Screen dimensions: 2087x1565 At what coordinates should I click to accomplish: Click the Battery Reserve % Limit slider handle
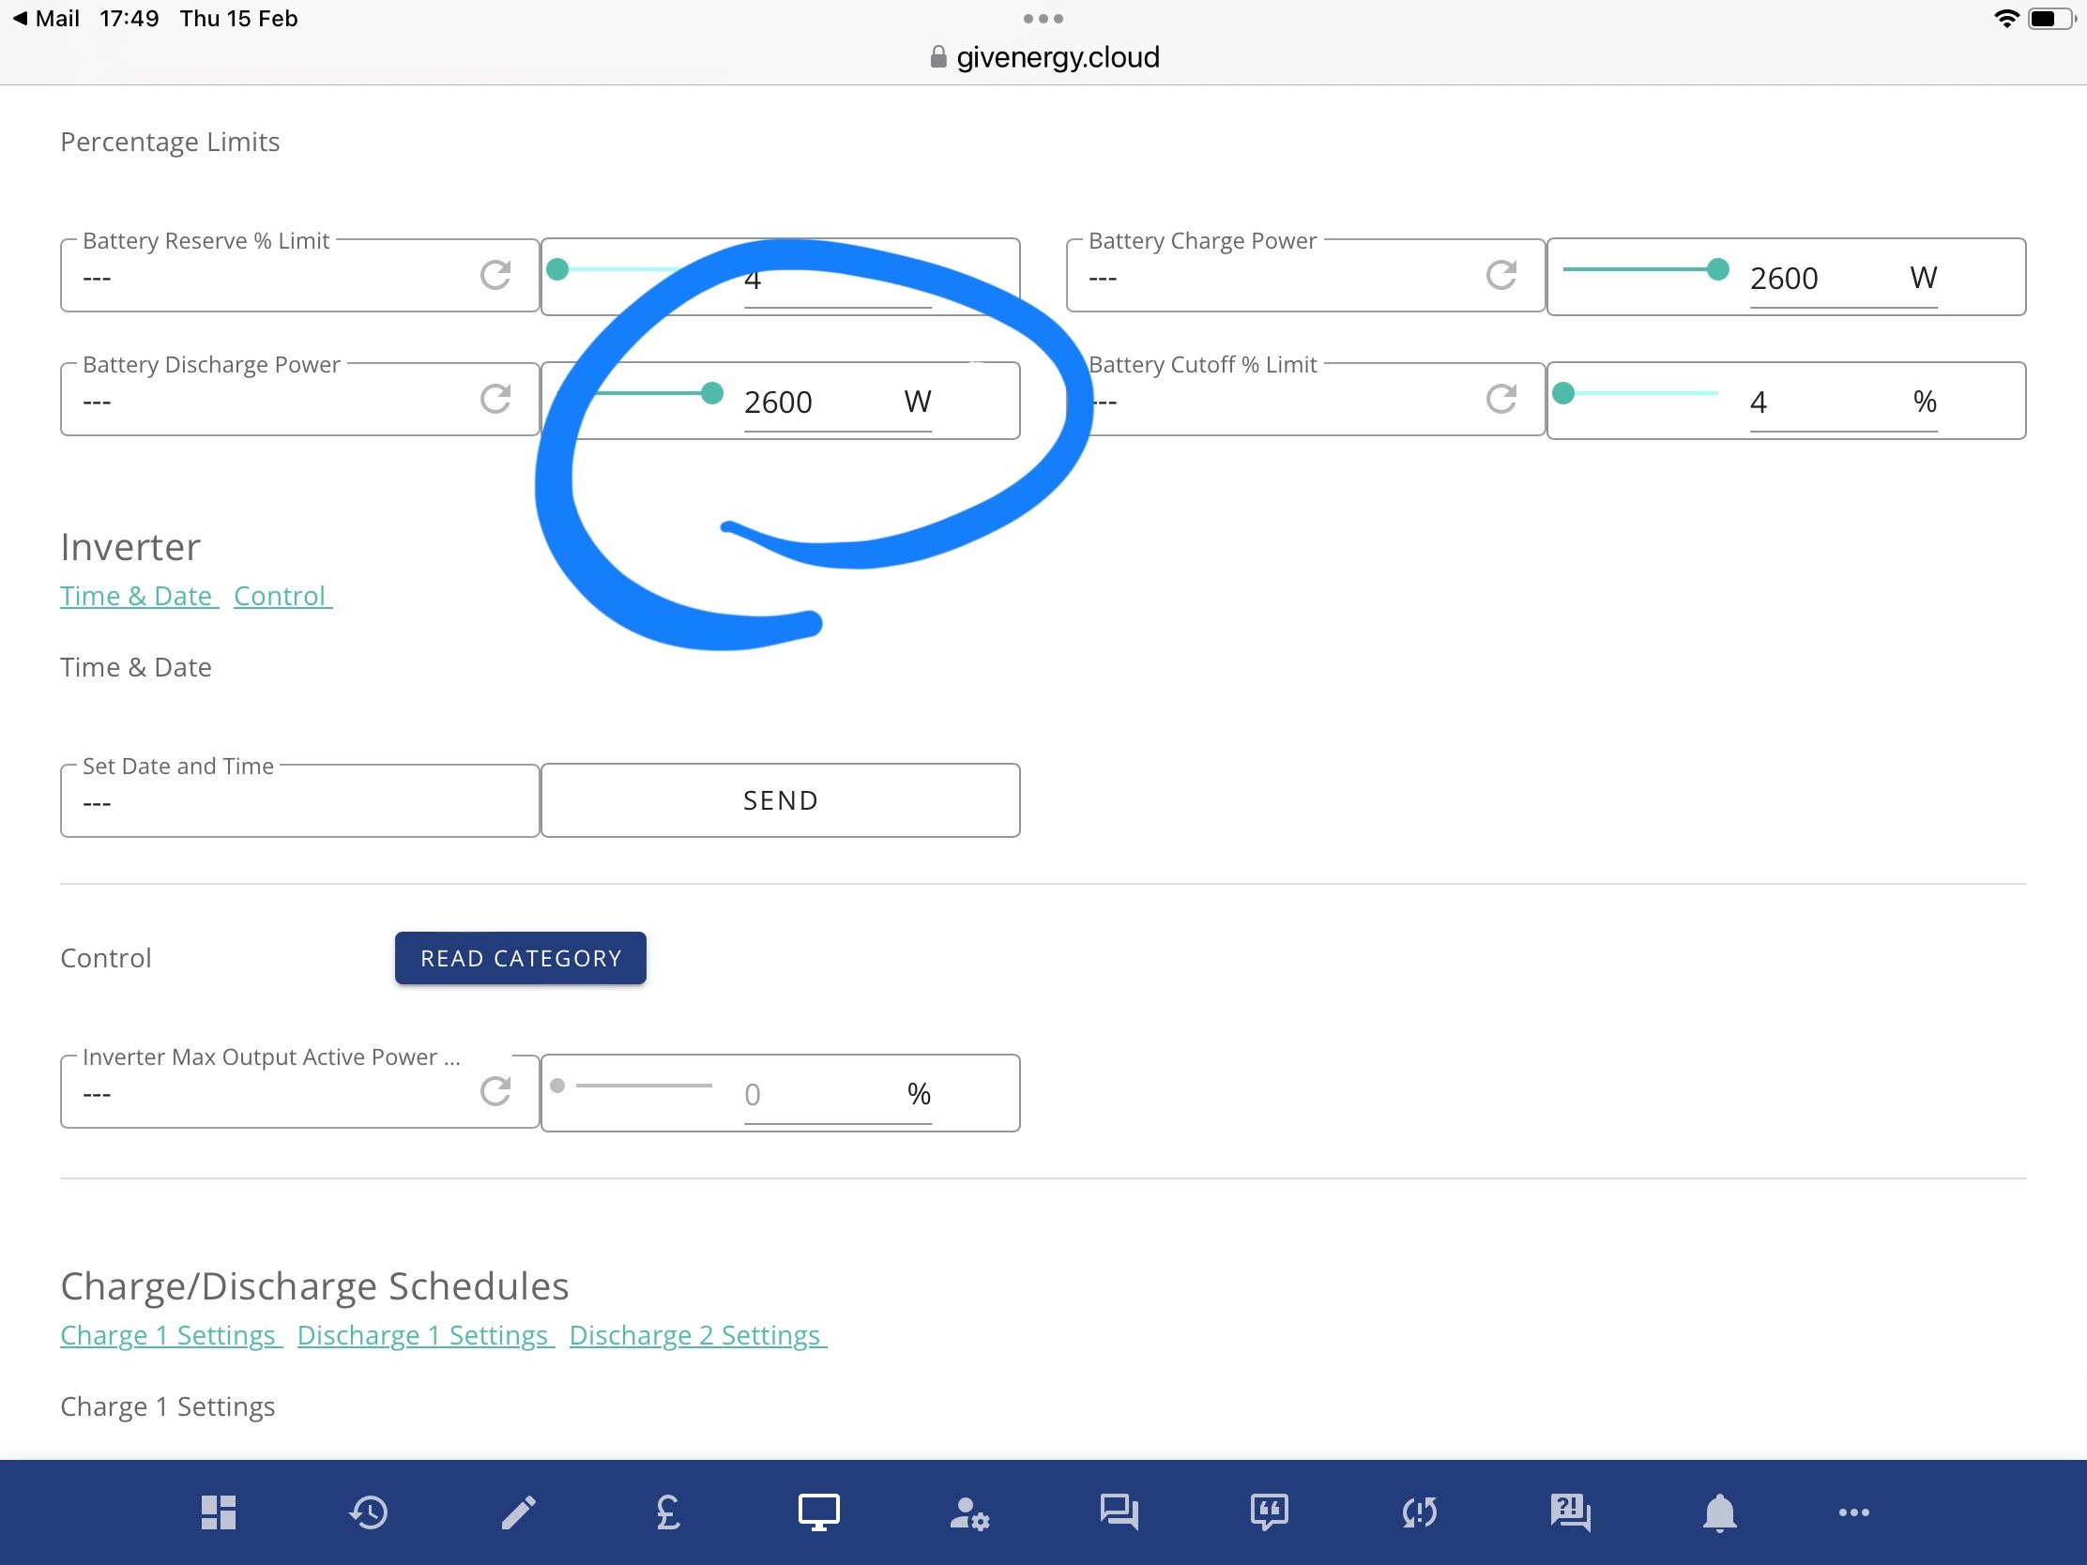557,270
